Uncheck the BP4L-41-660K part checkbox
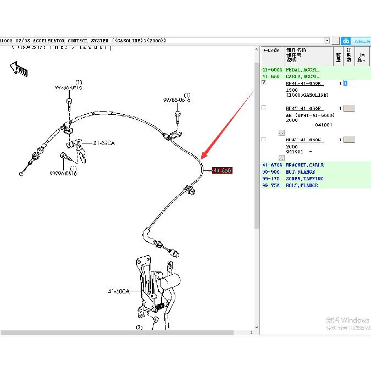The height and width of the screenshot is (371, 371). point(264,82)
